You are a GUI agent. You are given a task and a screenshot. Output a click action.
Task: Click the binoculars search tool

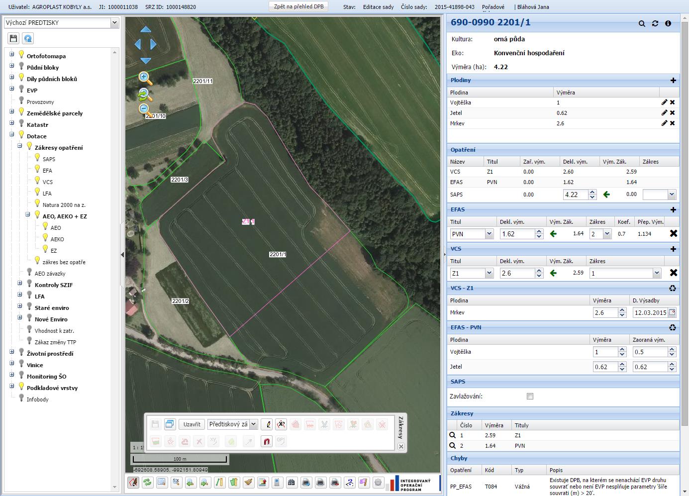(292, 482)
